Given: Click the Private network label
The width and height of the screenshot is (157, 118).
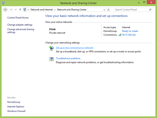Looking at the screenshot, I should click(x=57, y=33).
